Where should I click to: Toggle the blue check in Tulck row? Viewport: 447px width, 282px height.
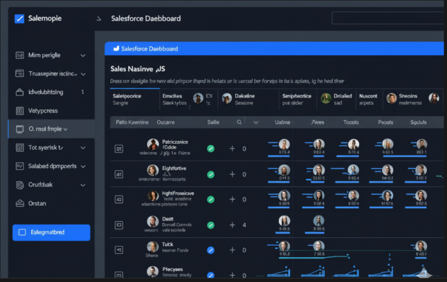pos(211,250)
